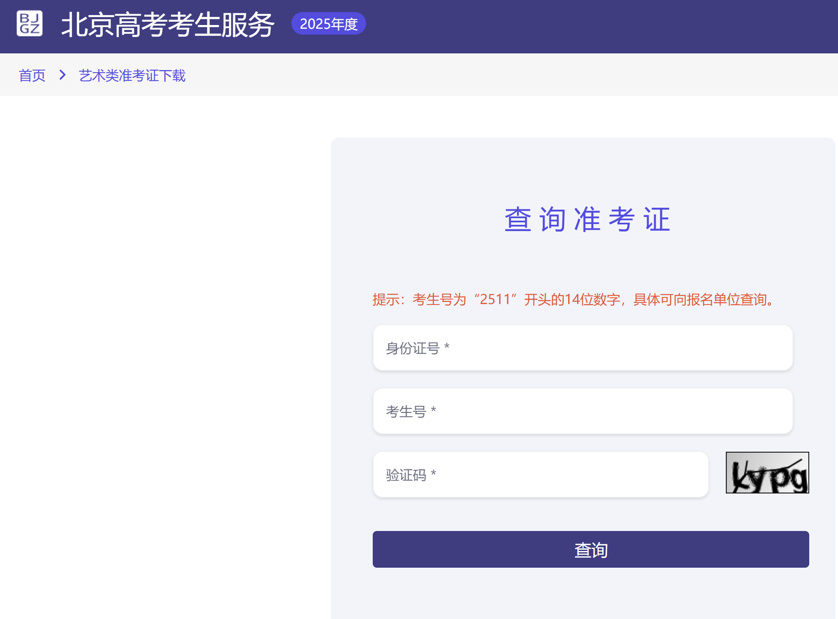Viewport: 838px width, 619px height.
Task: Refresh the captcha verification image
Action: 767,473
